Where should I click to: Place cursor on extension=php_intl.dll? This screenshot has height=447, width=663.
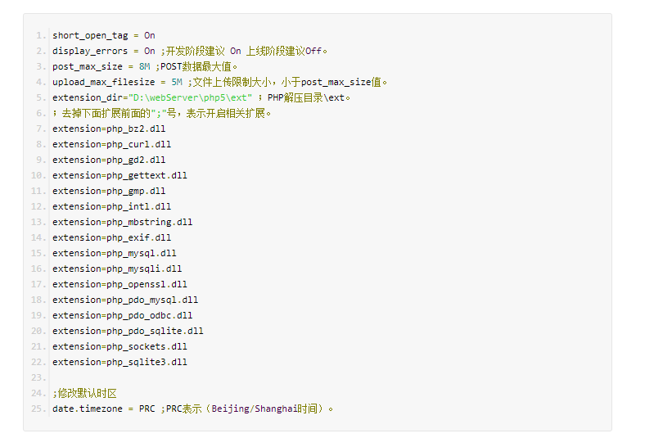111,206
